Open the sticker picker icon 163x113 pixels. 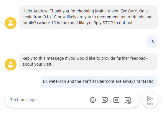click(105, 100)
